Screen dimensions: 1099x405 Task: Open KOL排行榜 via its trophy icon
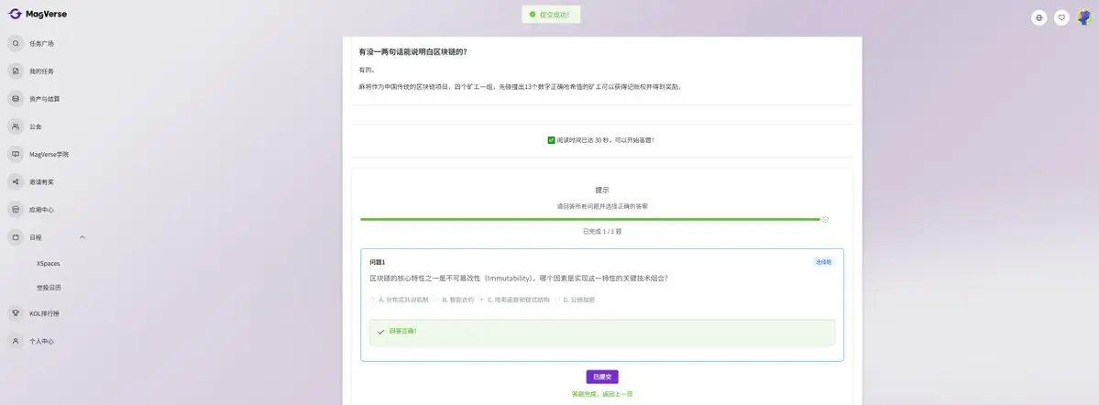16,313
